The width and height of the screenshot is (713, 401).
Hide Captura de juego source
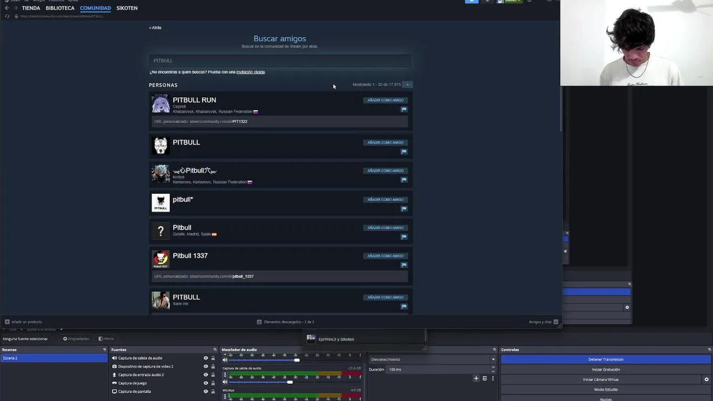click(x=206, y=383)
